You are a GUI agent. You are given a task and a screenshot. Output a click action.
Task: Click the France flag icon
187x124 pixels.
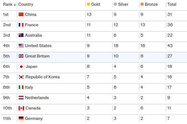pos(21,25)
